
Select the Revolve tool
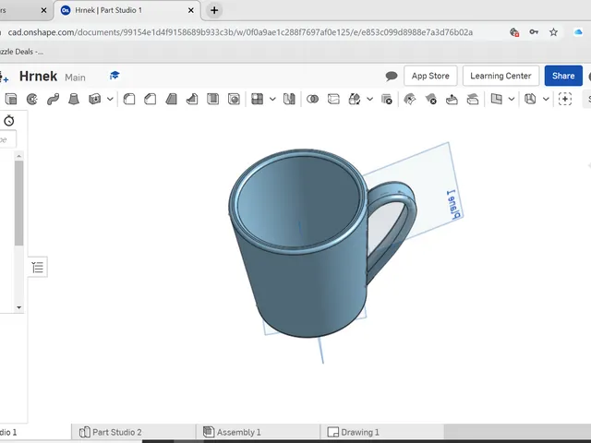coord(32,99)
